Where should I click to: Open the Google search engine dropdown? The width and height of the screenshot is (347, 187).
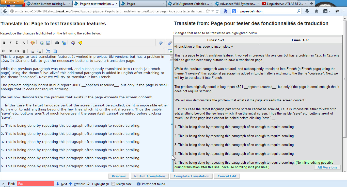[235, 11]
